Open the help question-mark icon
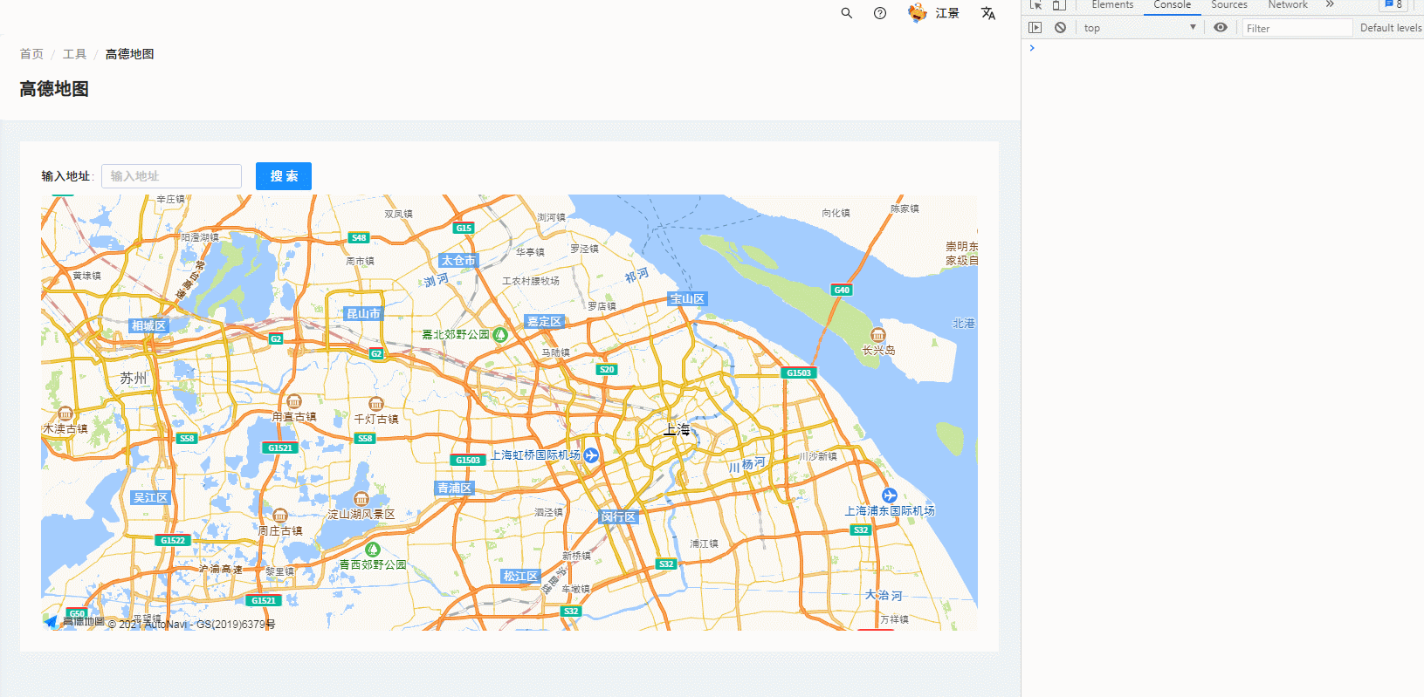Viewport: 1424px width, 697px height. pyautogui.click(x=880, y=13)
